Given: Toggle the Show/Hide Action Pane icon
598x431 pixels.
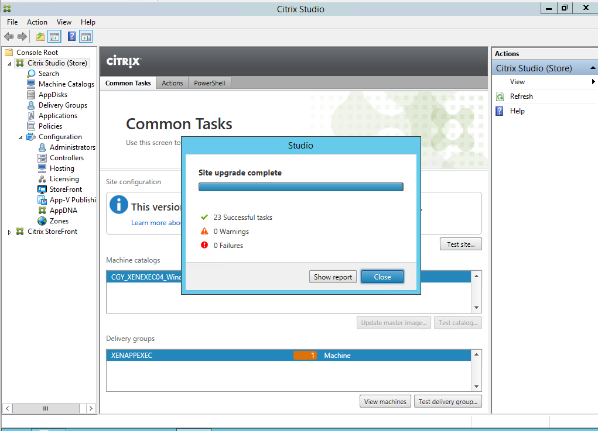Looking at the screenshot, I should click(86, 37).
